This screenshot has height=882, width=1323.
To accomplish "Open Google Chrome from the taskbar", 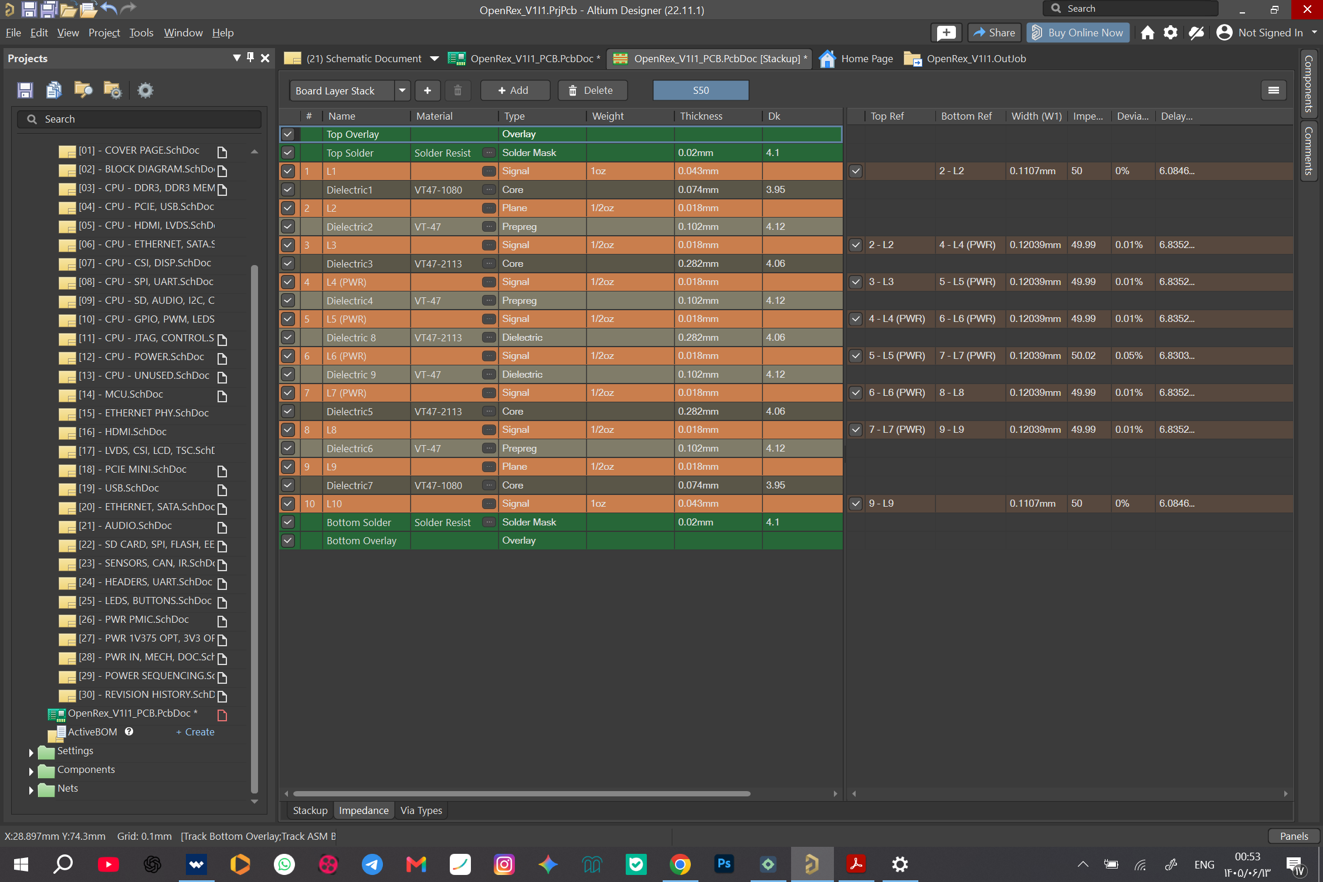I will point(680,864).
